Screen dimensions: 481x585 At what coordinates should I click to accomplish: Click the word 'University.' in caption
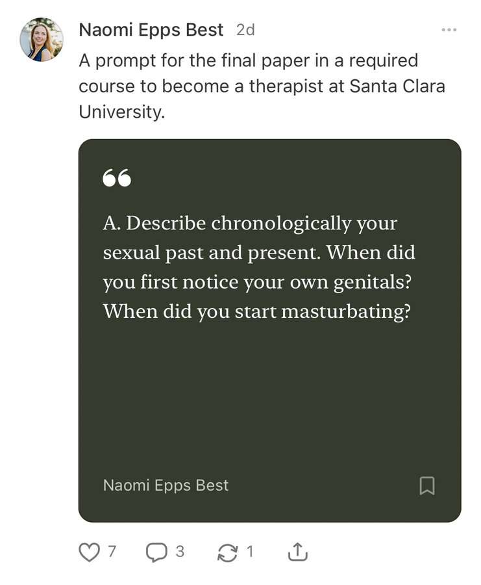(122, 112)
